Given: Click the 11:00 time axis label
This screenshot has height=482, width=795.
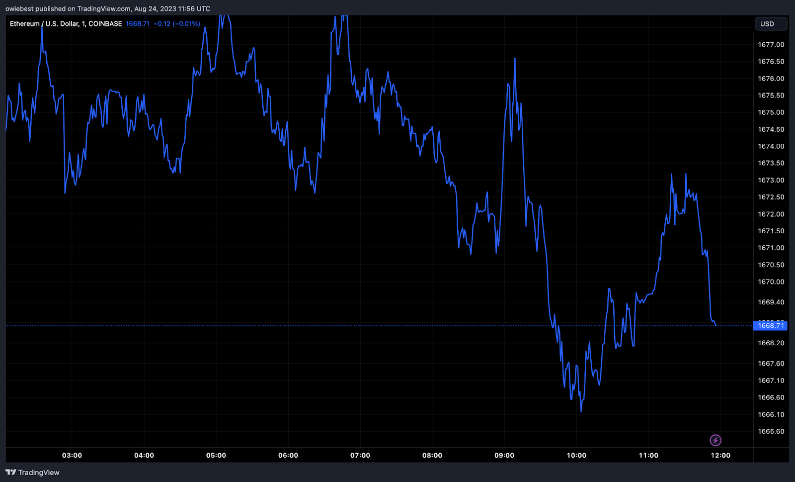Looking at the screenshot, I should point(648,455).
